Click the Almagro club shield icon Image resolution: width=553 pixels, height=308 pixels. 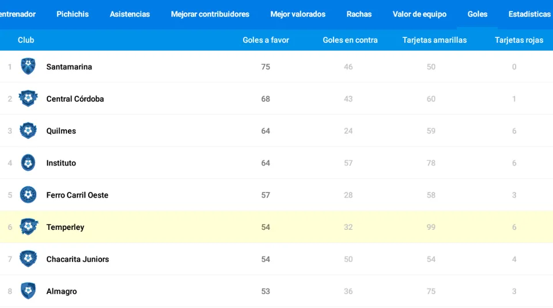[28, 291]
